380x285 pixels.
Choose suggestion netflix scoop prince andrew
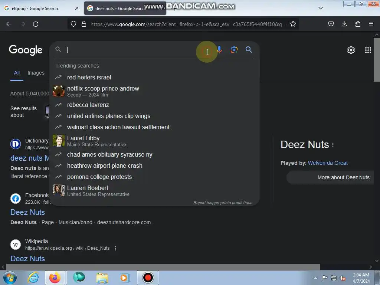(x=155, y=91)
